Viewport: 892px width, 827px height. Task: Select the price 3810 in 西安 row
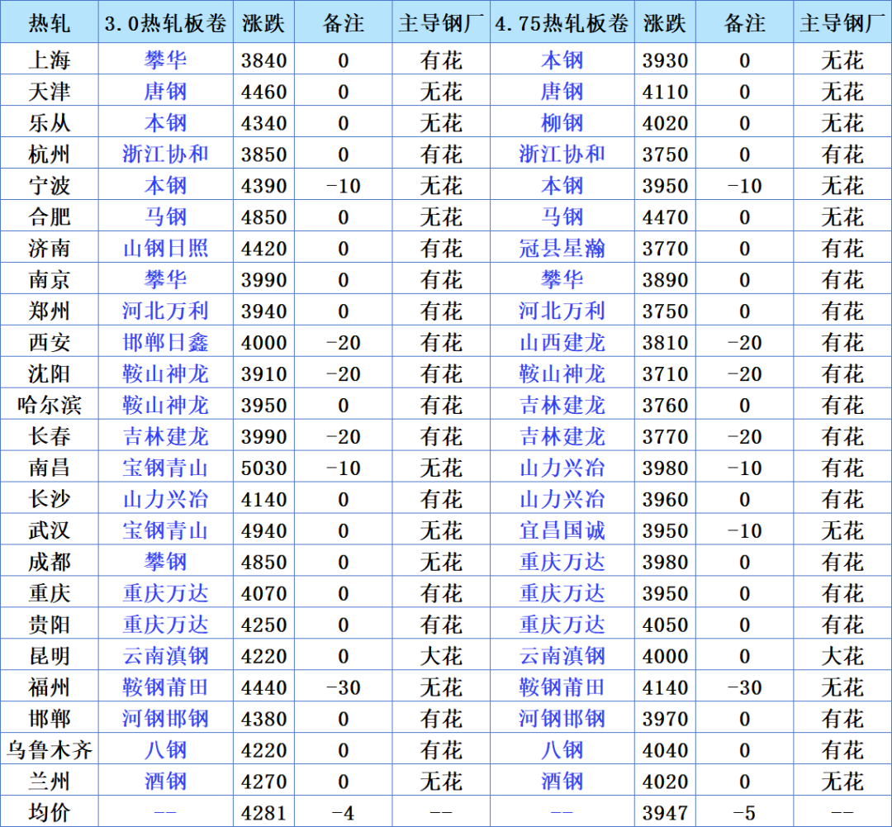click(x=665, y=343)
